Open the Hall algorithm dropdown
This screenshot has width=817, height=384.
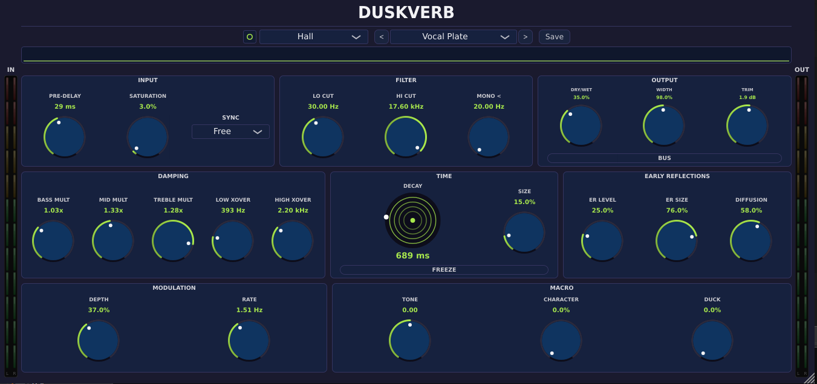(314, 37)
